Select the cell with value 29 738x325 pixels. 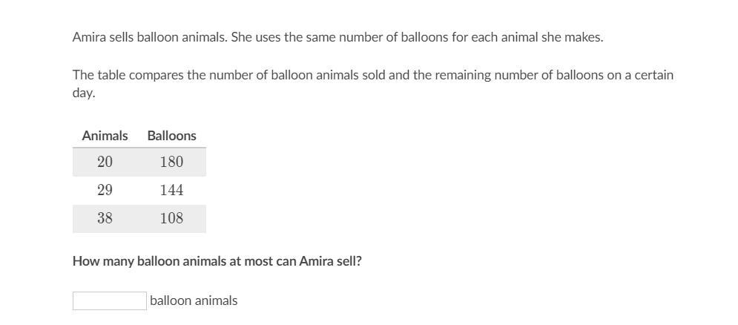tap(105, 190)
